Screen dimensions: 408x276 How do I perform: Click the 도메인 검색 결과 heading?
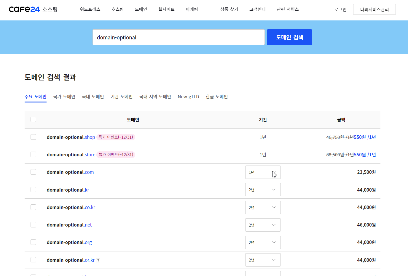click(50, 77)
